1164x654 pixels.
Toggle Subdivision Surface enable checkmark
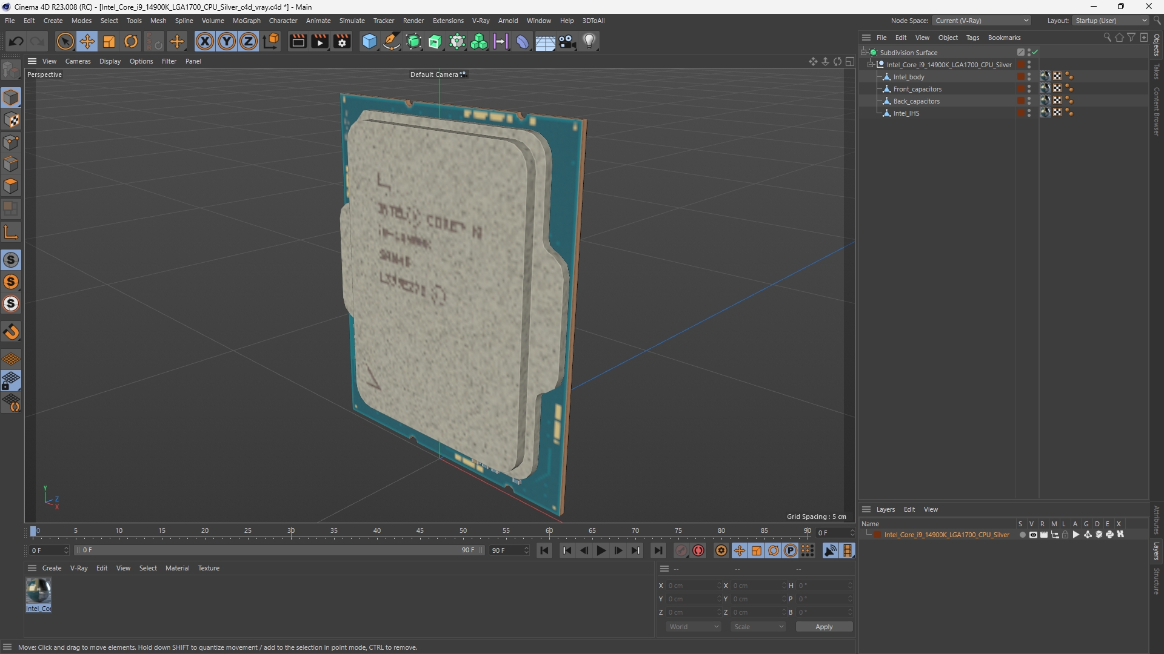[1035, 53]
